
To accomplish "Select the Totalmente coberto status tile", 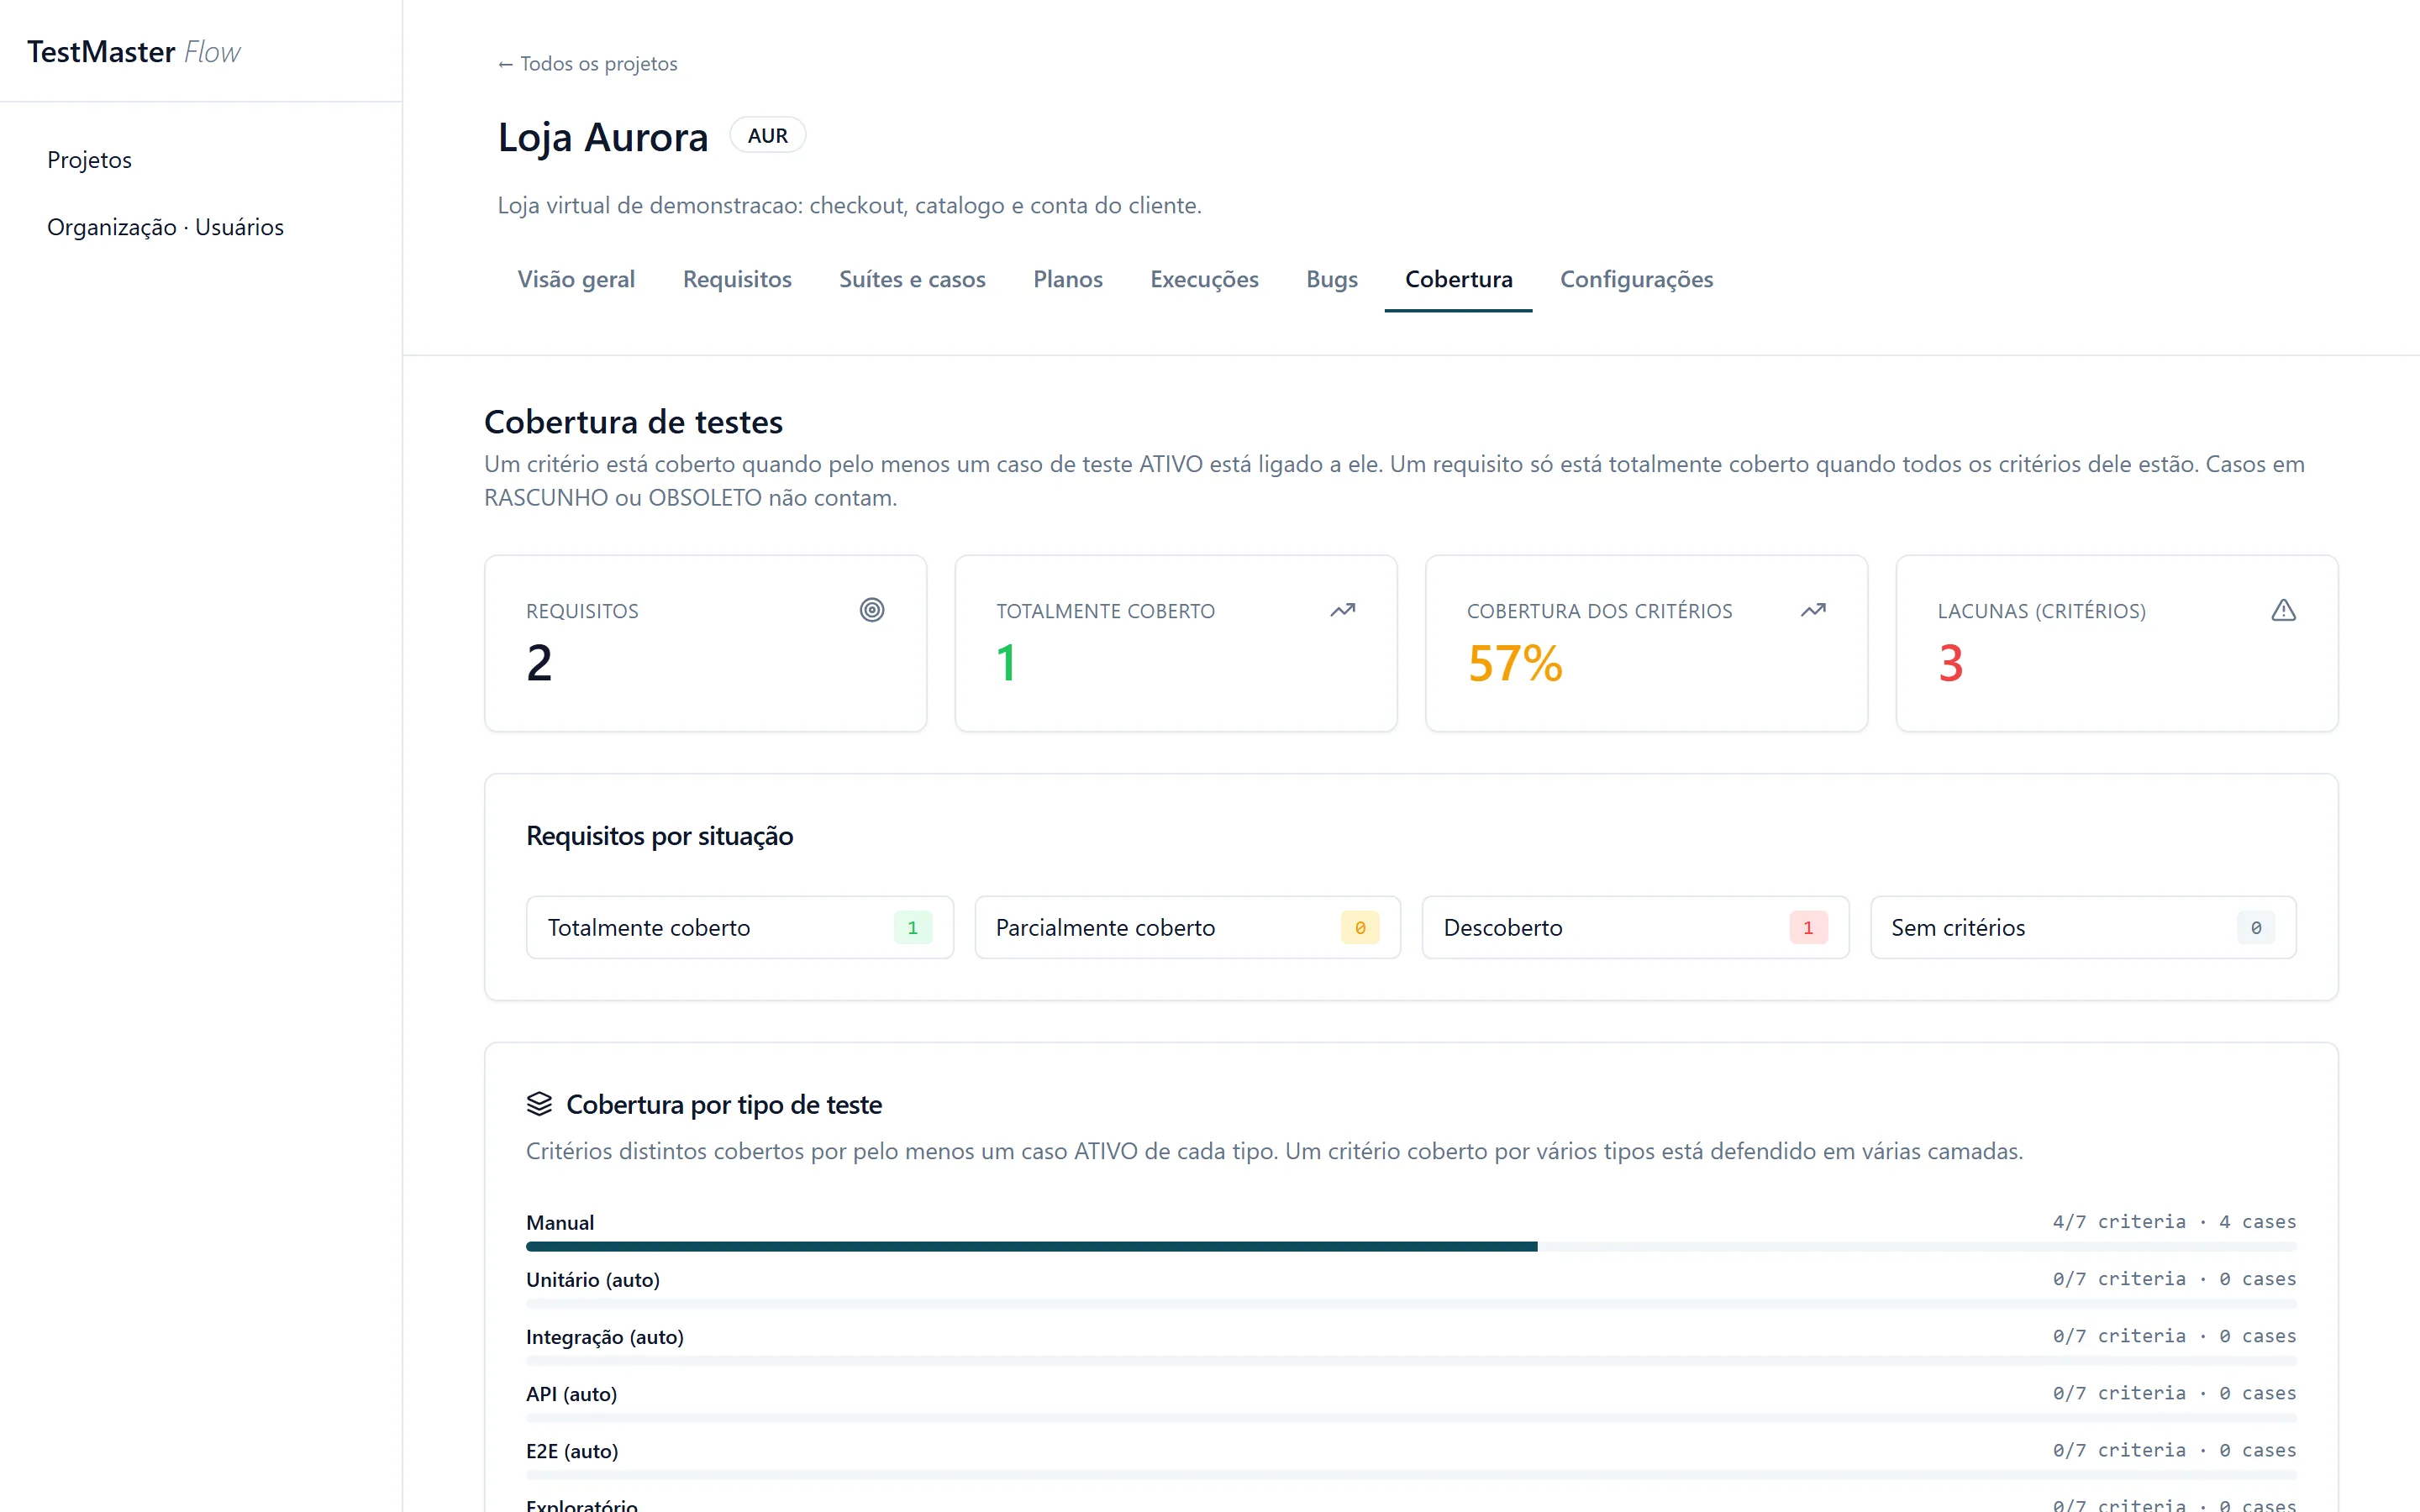I will 739,927.
